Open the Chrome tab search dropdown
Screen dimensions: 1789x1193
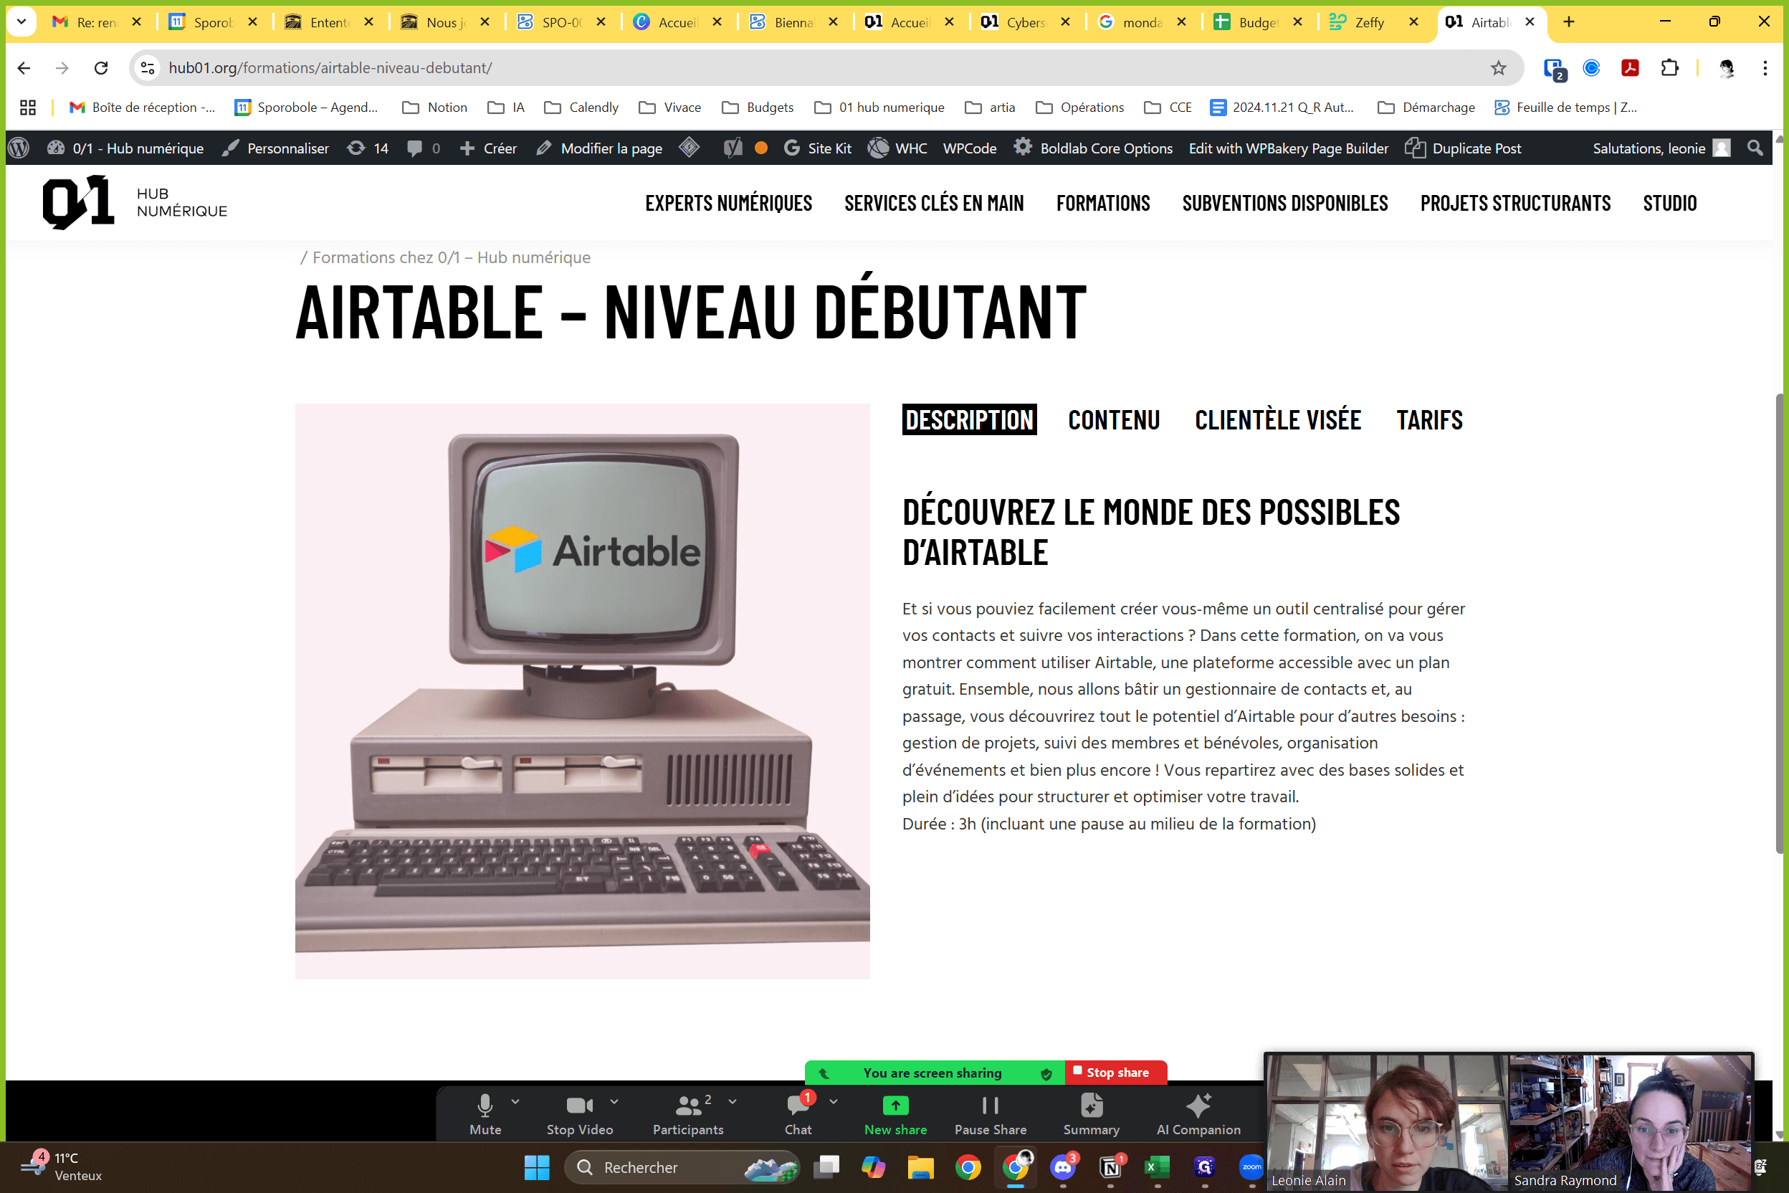pyautogui.click(x=22, y=22)
